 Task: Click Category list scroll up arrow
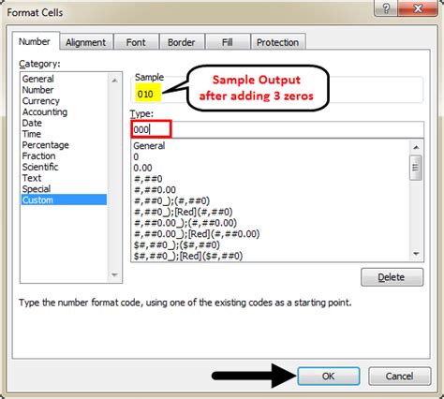(x=114, y=81)
